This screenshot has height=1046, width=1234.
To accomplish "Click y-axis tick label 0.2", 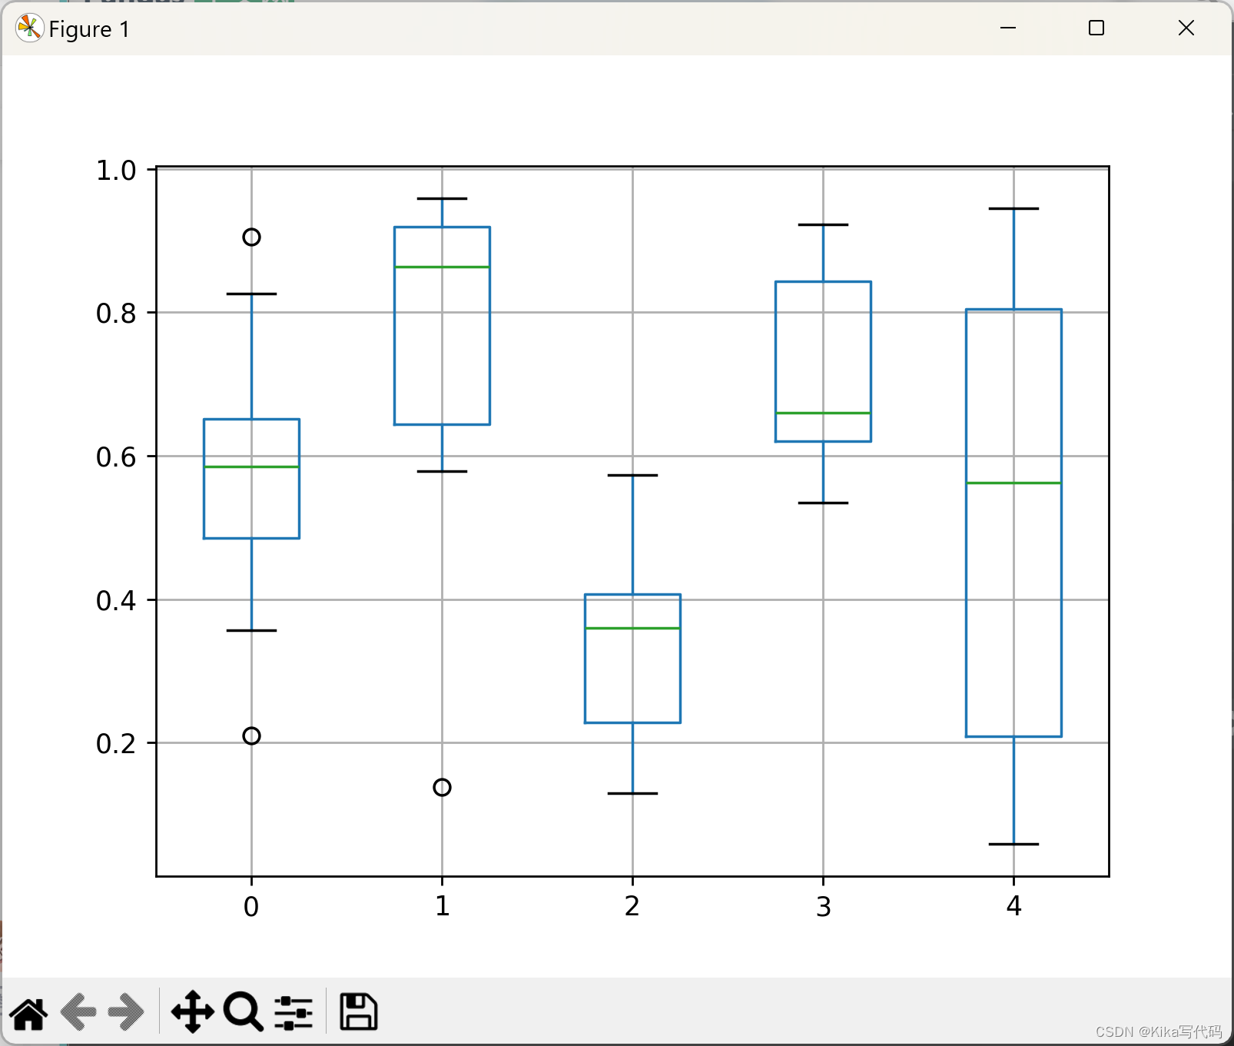I will point(116,744).
